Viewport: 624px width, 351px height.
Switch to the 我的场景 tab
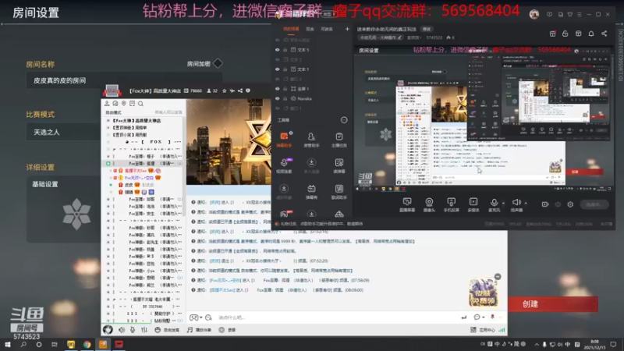point(291,29)
